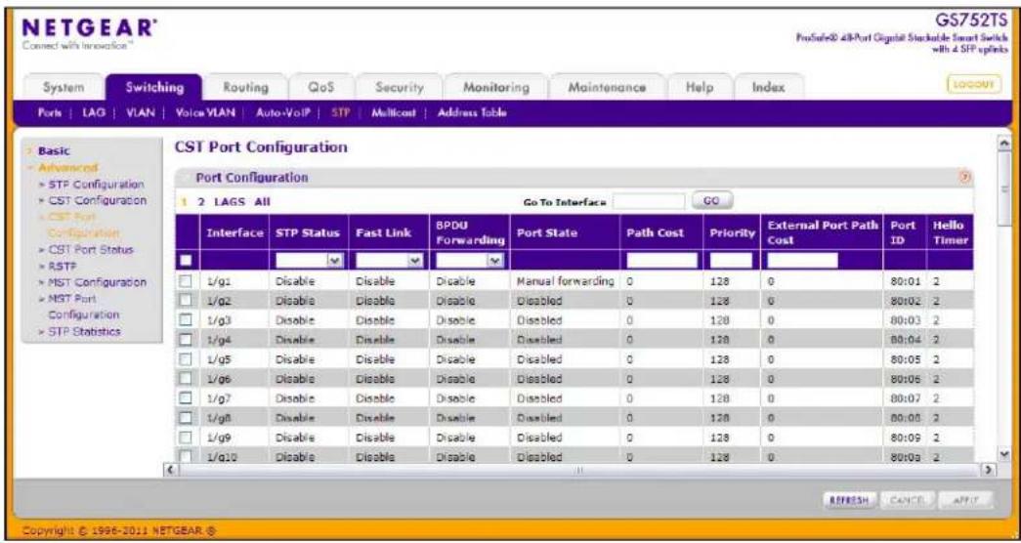Open the Help tab
Viewport: 1021px width, 543px height.
(x=700, y=87)
